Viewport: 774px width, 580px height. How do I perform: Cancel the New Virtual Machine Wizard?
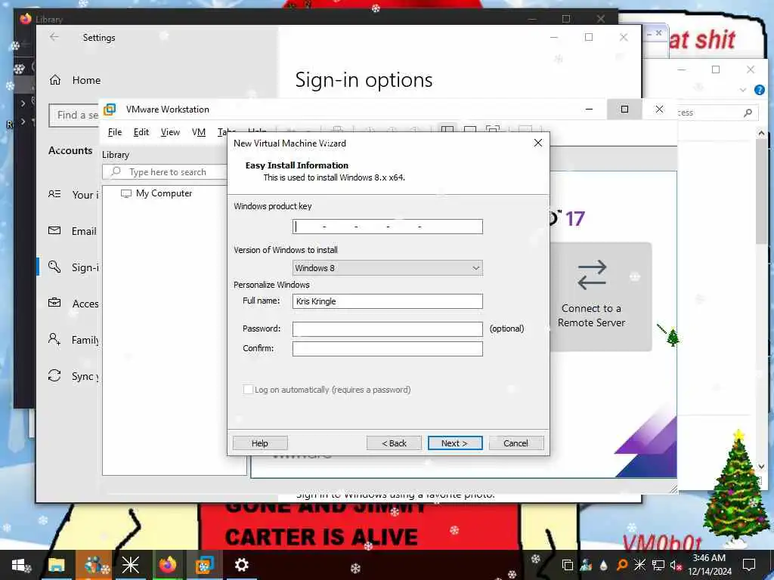point(515,443)
